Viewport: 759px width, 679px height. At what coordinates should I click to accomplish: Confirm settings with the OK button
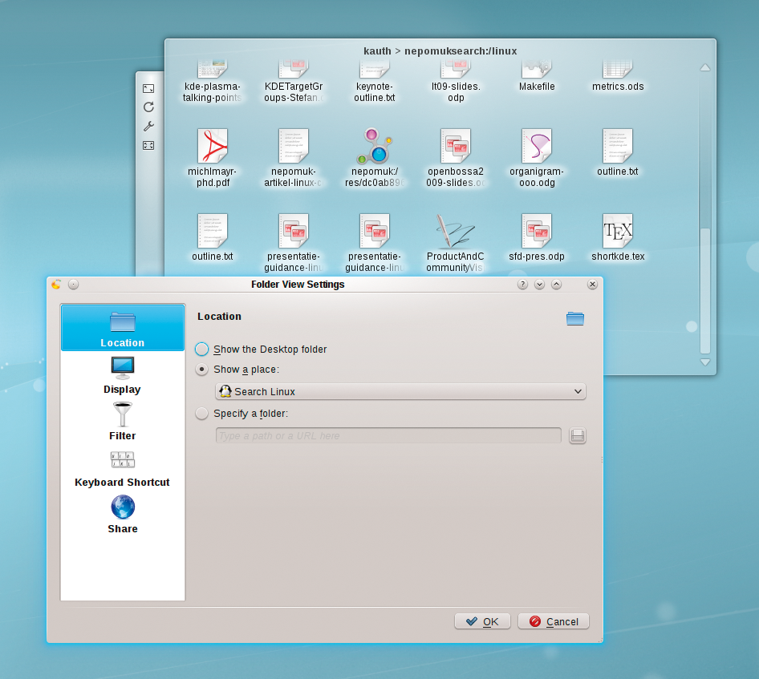point(483,621)
